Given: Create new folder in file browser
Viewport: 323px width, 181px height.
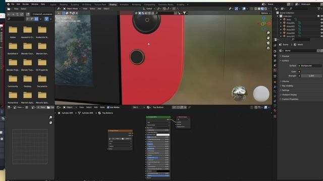Looking at the screenshot, I should [28, 14].
